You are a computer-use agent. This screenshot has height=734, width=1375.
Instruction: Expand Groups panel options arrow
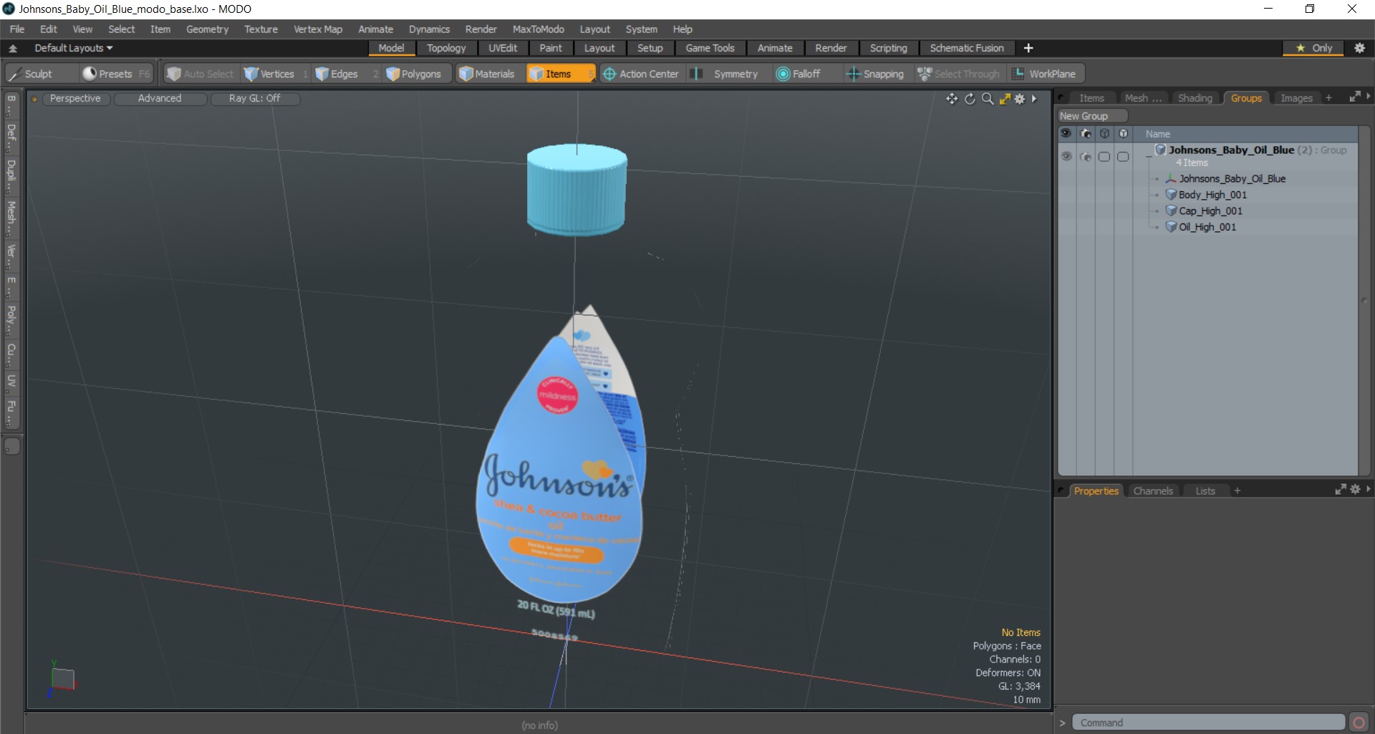tap(1369, 96)
